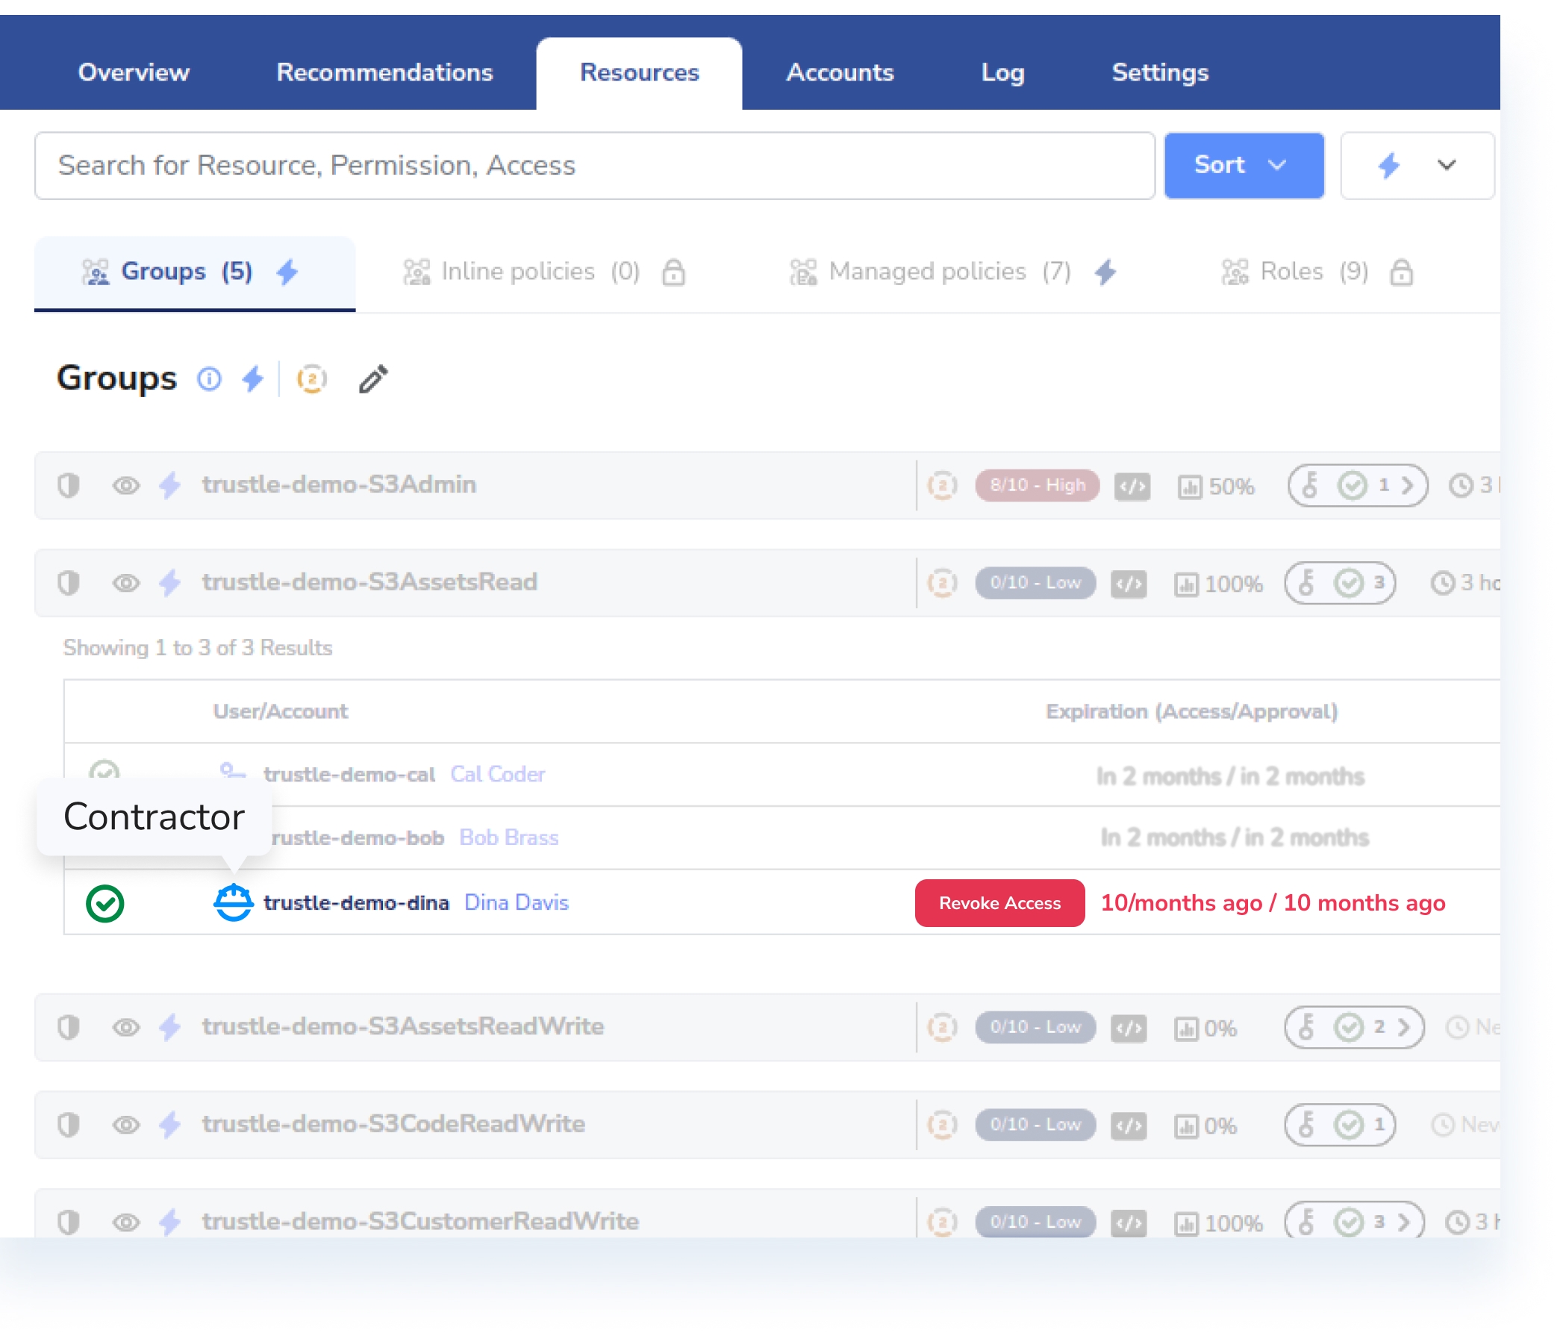Click the pencil edit icon next to Groups
This screenshot has height=1342, width=1566.
(x=373, y=378)
